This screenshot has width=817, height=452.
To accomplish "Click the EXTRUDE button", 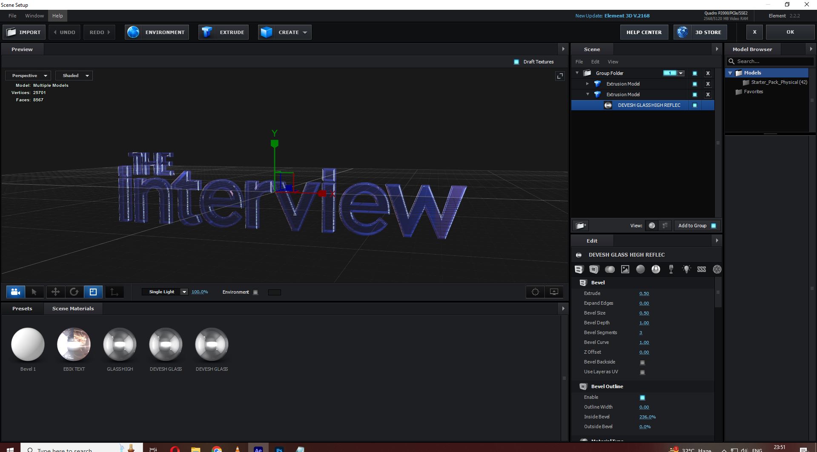I will point(224,32).
